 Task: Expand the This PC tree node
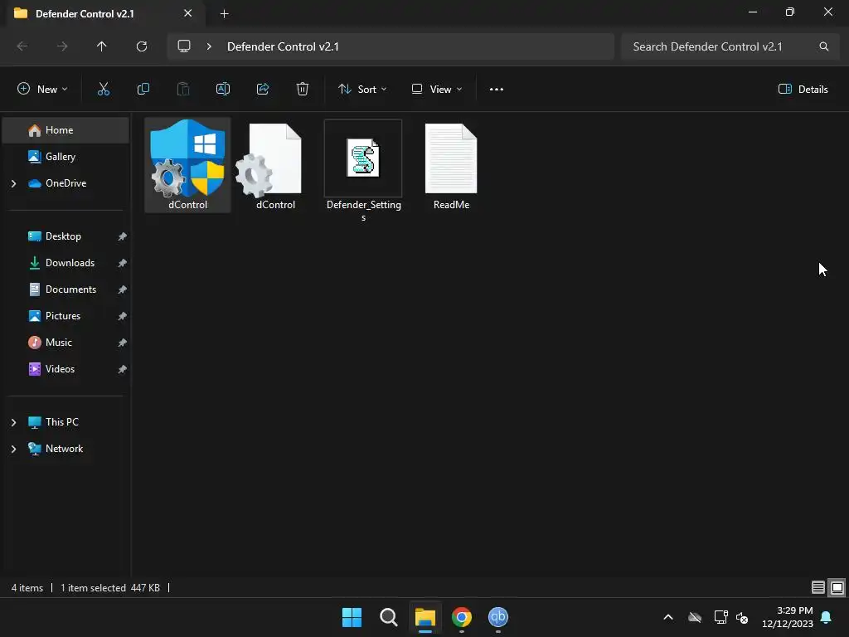(13, 422)
